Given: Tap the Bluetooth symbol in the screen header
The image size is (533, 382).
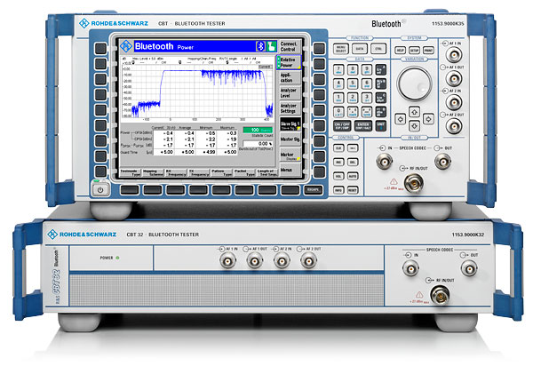Looking at the screenshot, I should tap(260, 46).
